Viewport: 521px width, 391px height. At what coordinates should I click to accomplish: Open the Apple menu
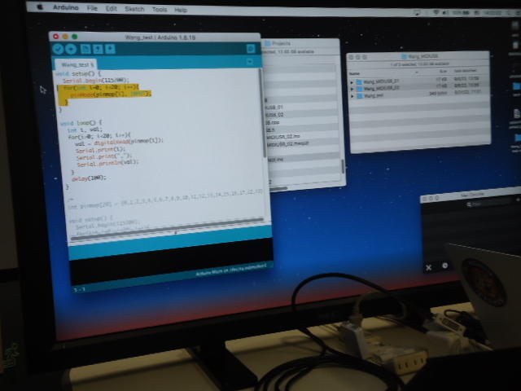pos(40,7)
